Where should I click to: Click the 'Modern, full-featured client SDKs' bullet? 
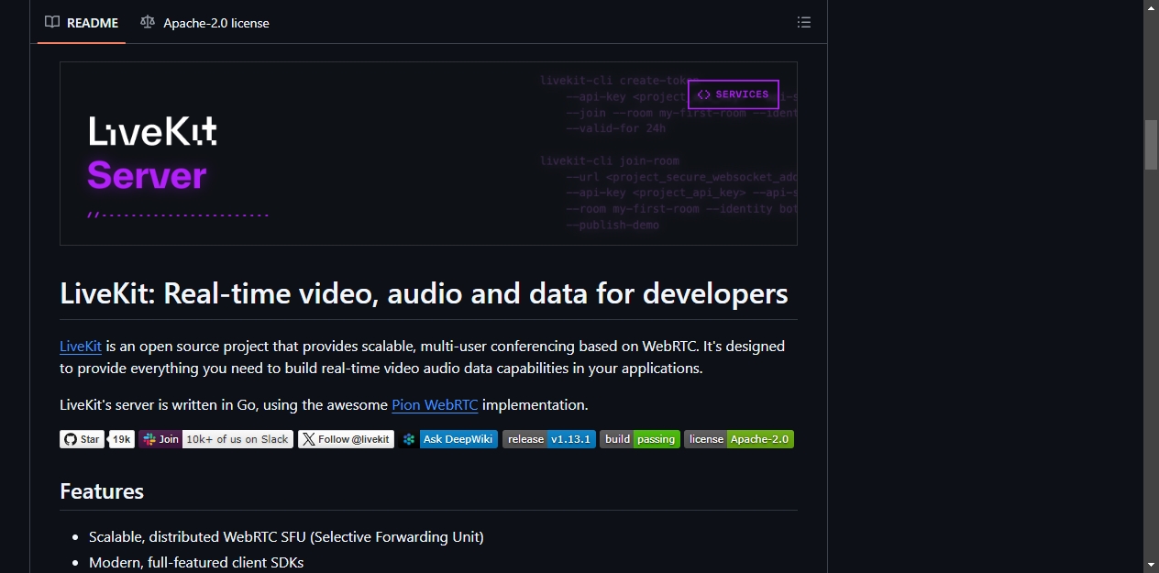[196, 562]
